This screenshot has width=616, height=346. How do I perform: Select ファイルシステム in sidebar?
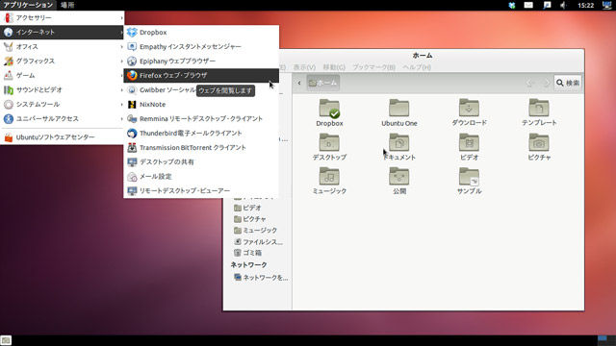click(259, 241)
